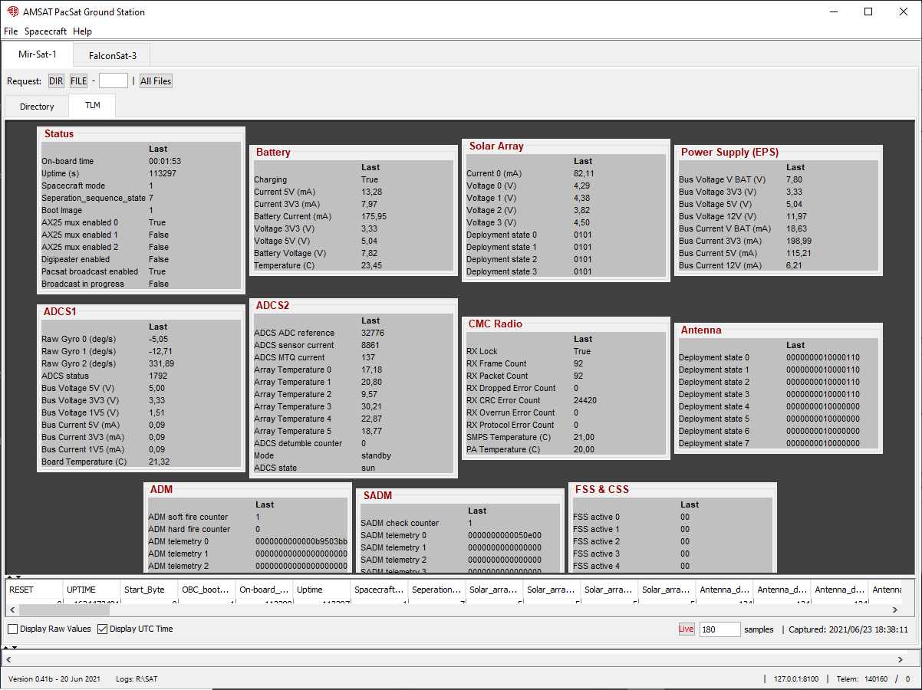Click ADCS ADC reference value 32776

tap(373, 333)
